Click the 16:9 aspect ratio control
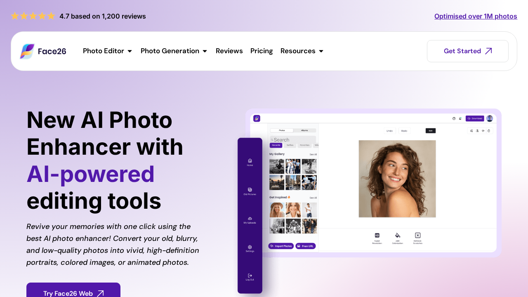This screenshot has width=528, height=297. 430,130
